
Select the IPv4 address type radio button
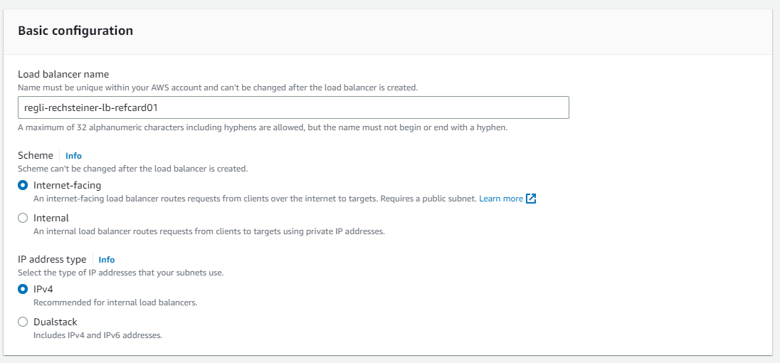coord(23,290)
